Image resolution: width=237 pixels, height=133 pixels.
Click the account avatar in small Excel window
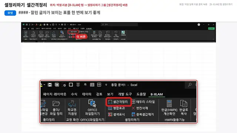[199, 25]
